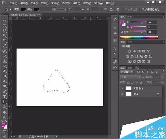Image resolution: width=166 pixels, height=139 pixels.
Task: Select the Zoom tool
Action: [4, 117]
